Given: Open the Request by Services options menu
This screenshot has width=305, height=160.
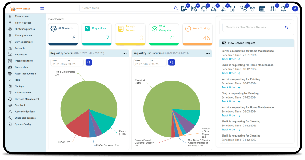Looking at the screenshot, I should (x=125, y=53).
